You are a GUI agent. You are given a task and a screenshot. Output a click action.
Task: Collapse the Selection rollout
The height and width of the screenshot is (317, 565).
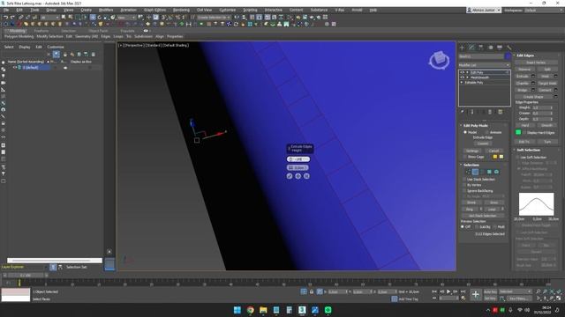[471, 165]
